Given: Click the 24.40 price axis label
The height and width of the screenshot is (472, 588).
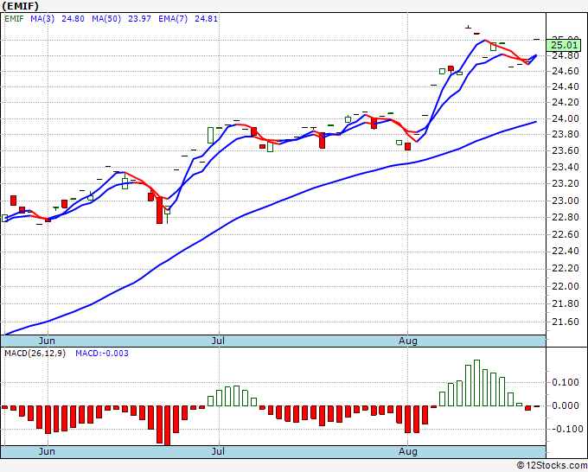Looking at the screenshot, I should 566,87.
